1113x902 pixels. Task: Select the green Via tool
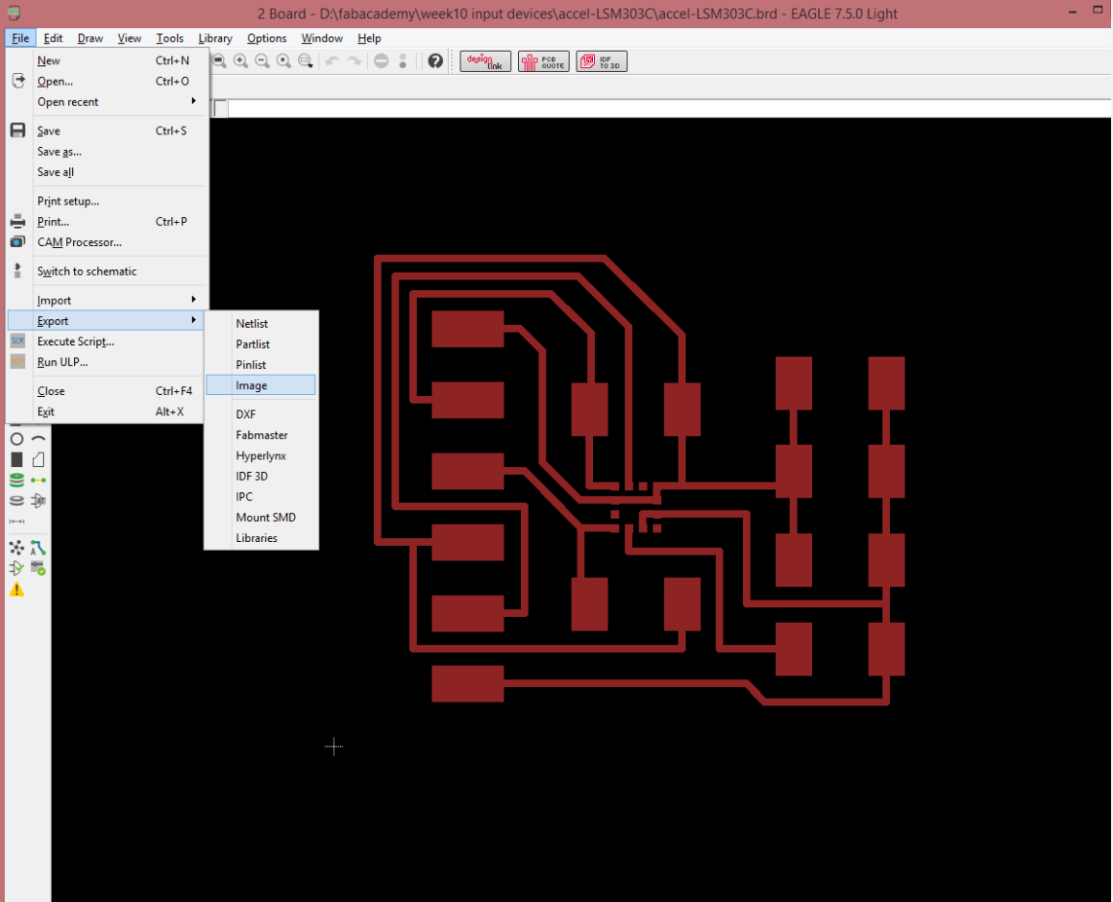[x=17, y=480]
